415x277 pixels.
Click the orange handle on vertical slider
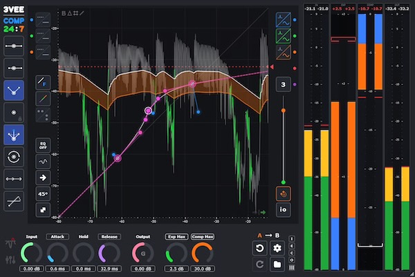tap(283, 111)
